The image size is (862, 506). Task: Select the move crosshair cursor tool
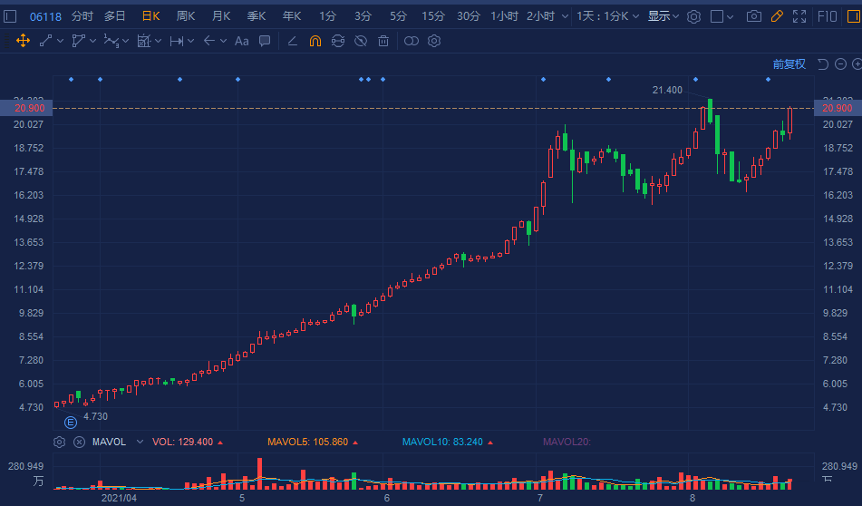(23, 41)
